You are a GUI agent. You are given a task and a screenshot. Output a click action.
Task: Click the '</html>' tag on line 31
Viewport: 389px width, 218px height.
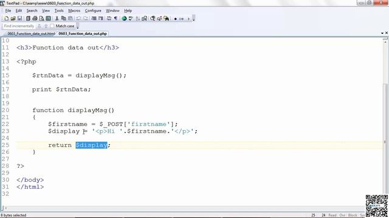click(30, 187)
